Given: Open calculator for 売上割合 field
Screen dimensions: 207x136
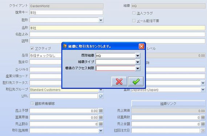Looking at the screenshot, I should 101,124.
